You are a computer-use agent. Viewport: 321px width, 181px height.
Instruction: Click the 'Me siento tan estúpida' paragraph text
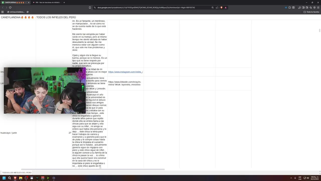click(x=90, y=42)
